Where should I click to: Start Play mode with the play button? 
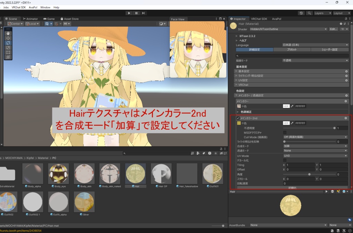click(x=129, y=13)
